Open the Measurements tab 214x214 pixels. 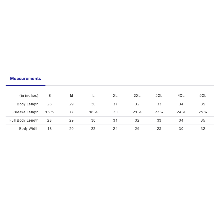click(x=25, y=79)
